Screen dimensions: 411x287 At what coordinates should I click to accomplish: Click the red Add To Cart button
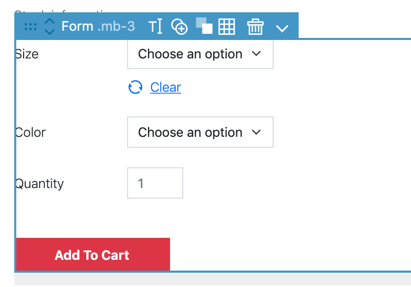click(x=93, y=254)
